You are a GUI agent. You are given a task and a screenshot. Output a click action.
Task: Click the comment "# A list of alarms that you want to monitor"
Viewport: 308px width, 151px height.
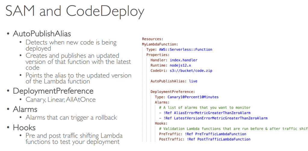click(x=205, y=108)
